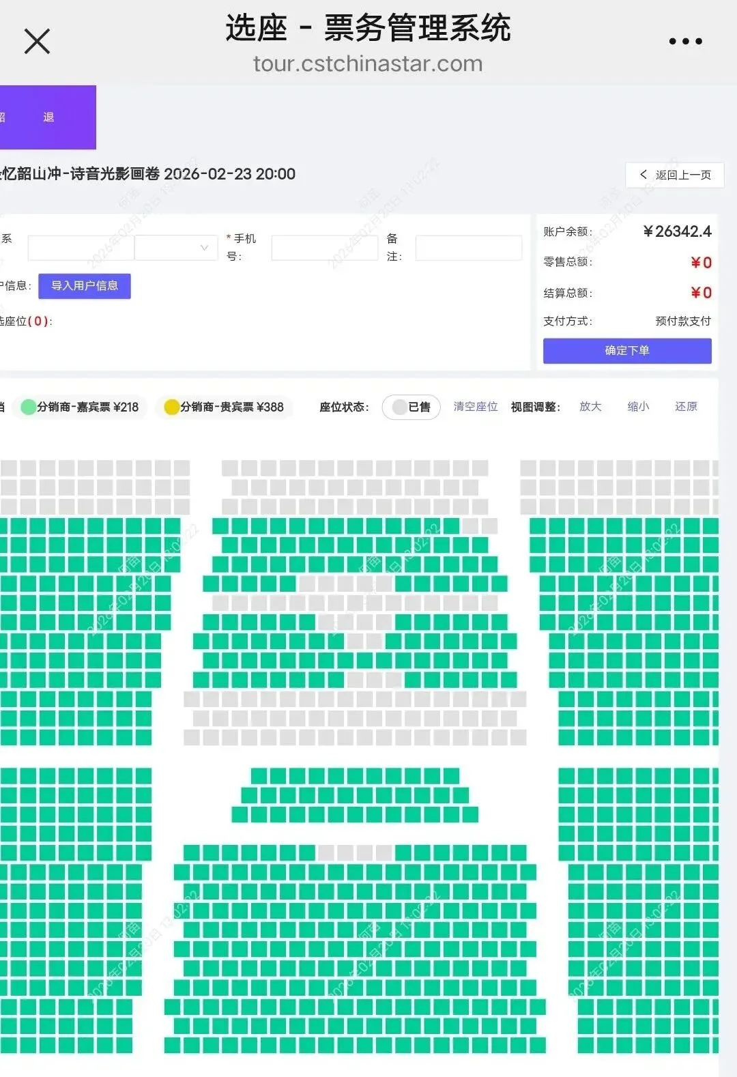Close the in-app browser with the X icon
Image resolution: width=737 pixels, height=1077 pixels.
click(38, 41)
